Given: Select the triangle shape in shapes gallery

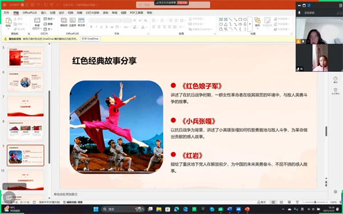Looking at the screenshot, I should point(226,24).
